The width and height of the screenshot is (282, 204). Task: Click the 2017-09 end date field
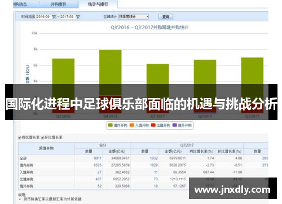68,17
